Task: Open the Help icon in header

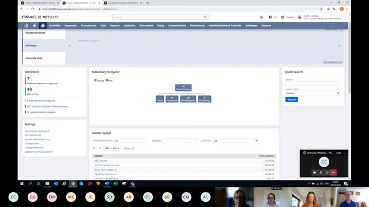Action: [x=270, y=17]
